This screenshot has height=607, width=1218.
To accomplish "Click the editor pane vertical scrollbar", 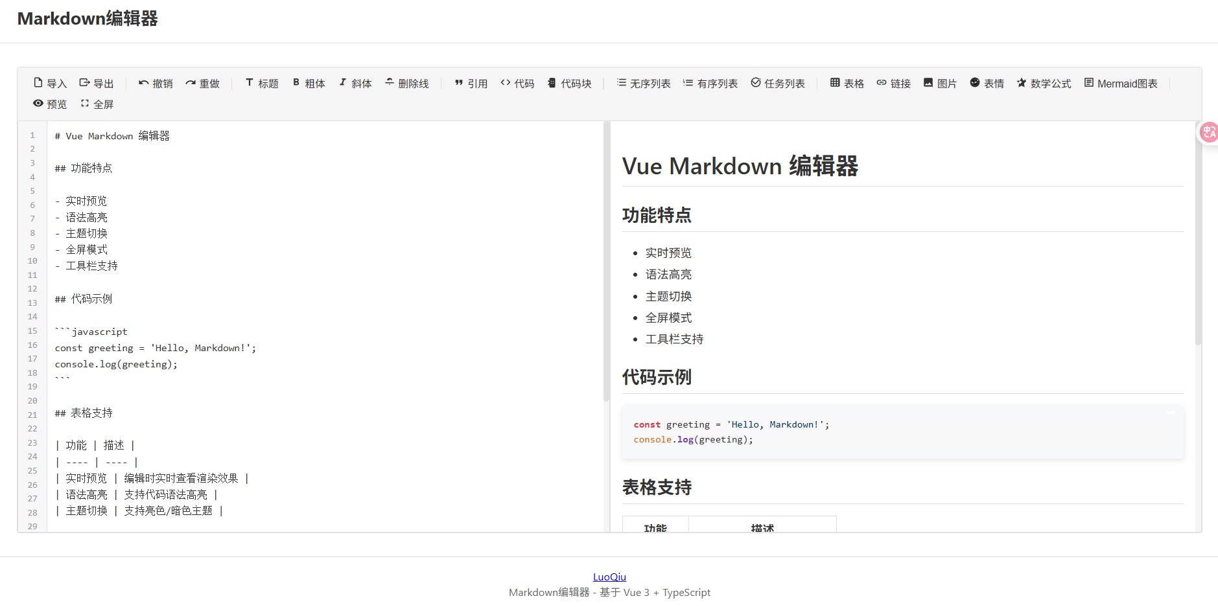I will pyautogui.click(x=606, y=262).
